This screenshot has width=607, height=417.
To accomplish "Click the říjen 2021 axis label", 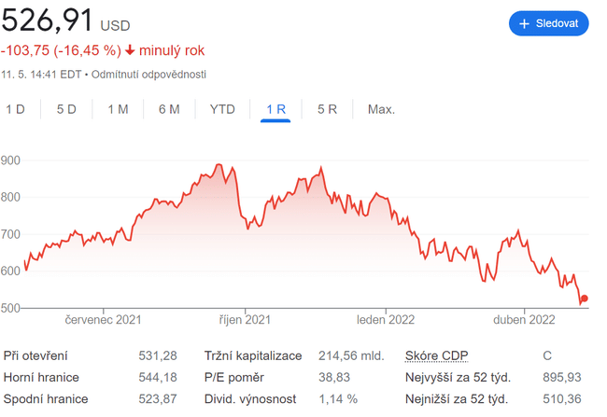I will pos(245,320).
